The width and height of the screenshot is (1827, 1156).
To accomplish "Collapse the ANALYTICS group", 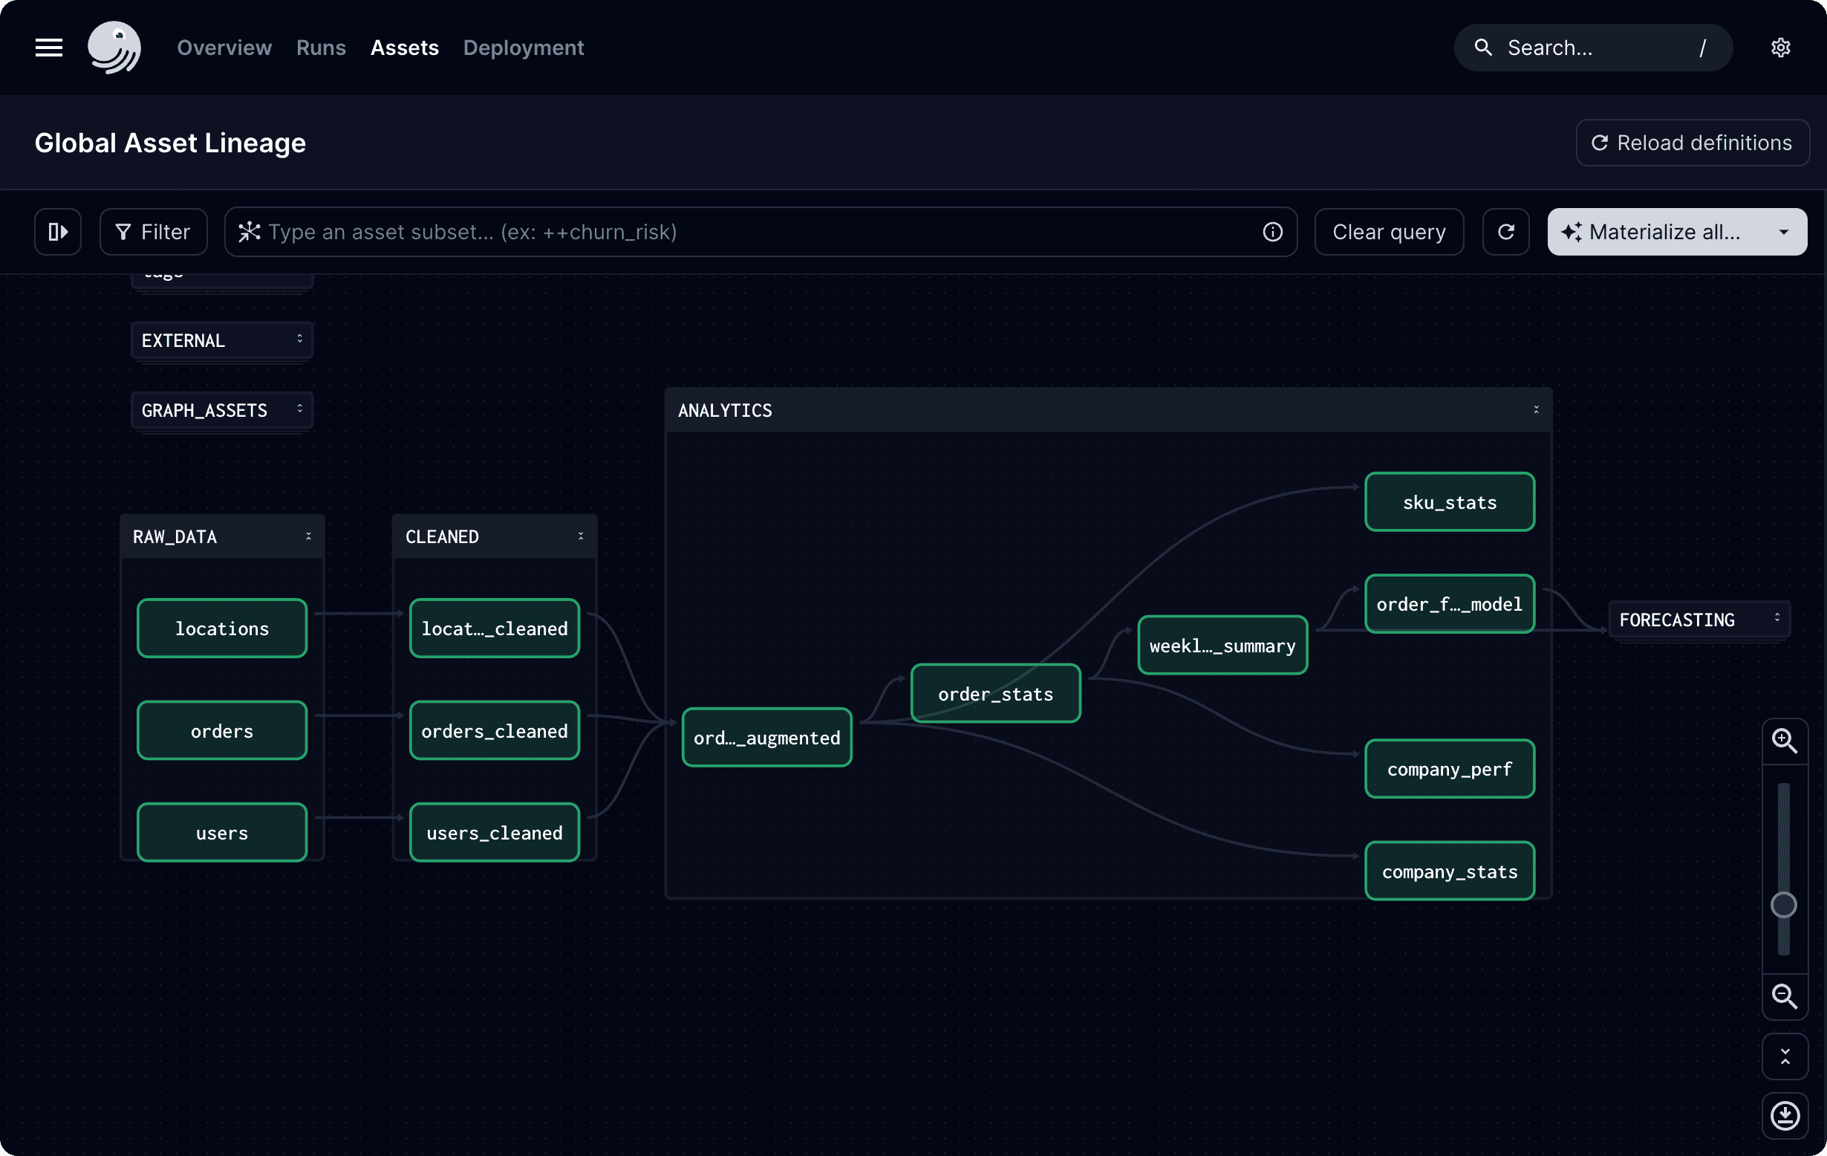I will [1536, 410].
